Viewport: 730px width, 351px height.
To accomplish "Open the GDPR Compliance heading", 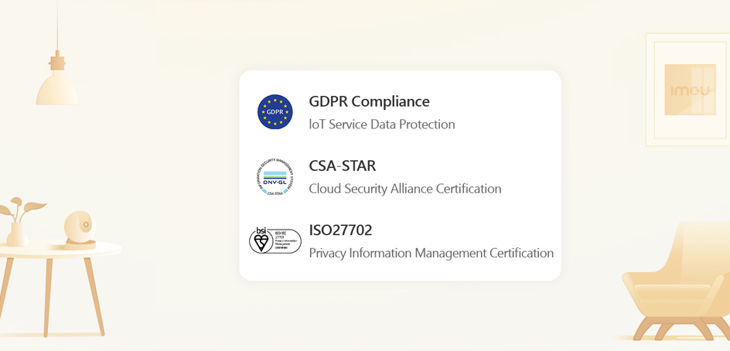I will click(x=369, y=101).
